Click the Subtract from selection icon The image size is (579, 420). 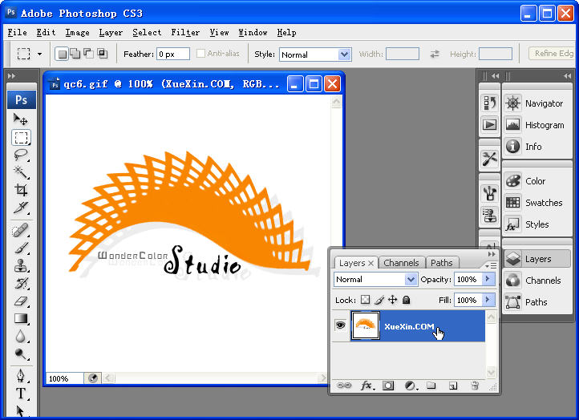tap(89, 54)
